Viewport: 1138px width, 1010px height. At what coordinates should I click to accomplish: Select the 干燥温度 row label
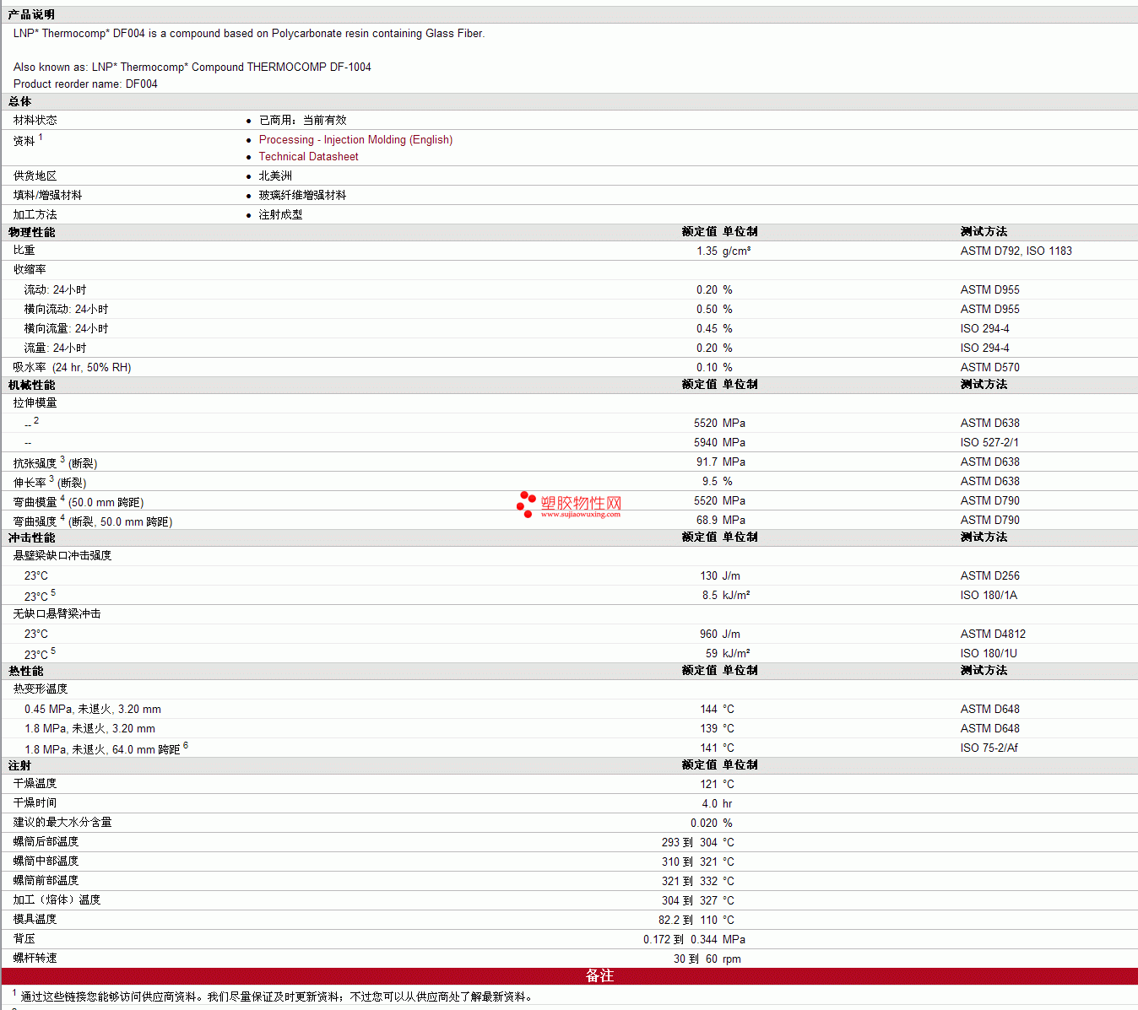click(x=35, y=784)
